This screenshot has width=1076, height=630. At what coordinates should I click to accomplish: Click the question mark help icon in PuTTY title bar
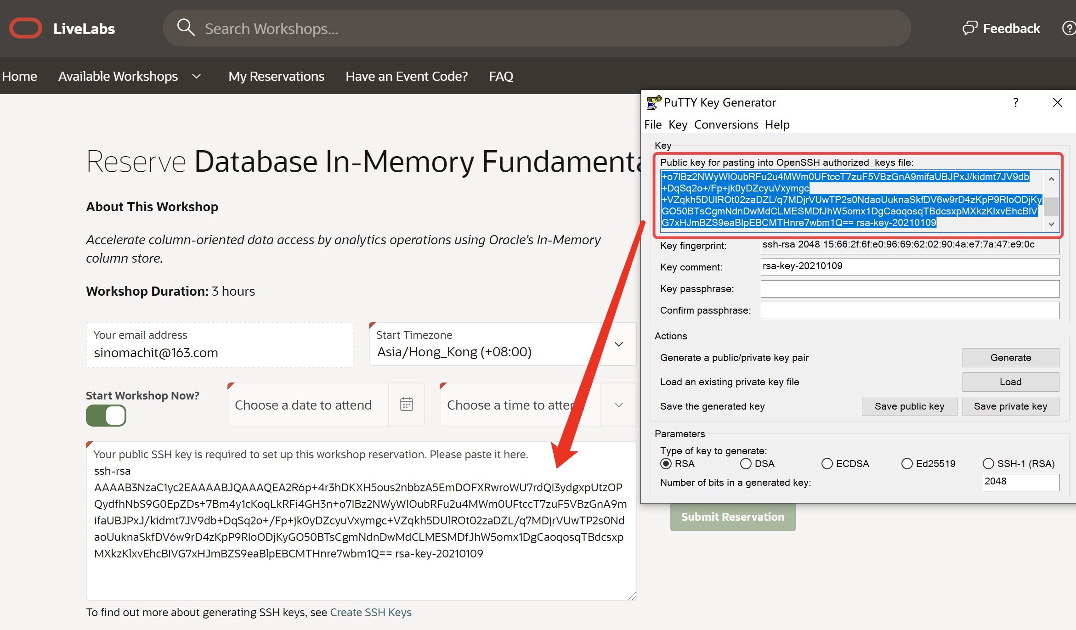[x=1016, y=102]
